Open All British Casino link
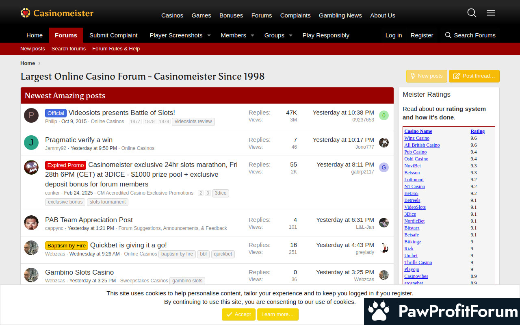The image size is (520, 325). click(422, 145)
